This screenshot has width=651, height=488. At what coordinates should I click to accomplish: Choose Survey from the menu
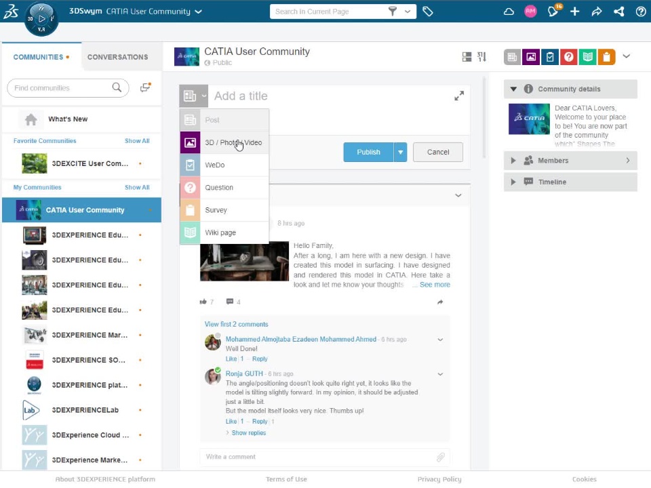tap(224, 210)
